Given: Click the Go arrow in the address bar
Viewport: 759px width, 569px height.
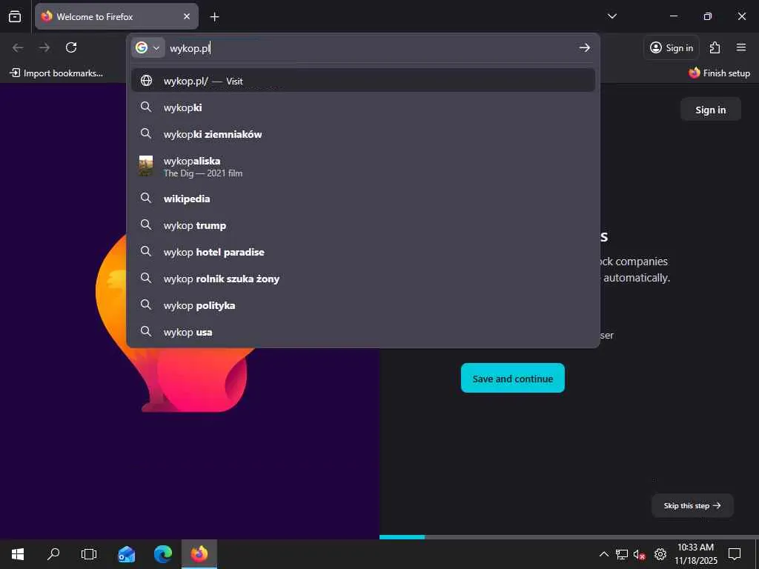Looking at the screenshot, I should [585, 47].
